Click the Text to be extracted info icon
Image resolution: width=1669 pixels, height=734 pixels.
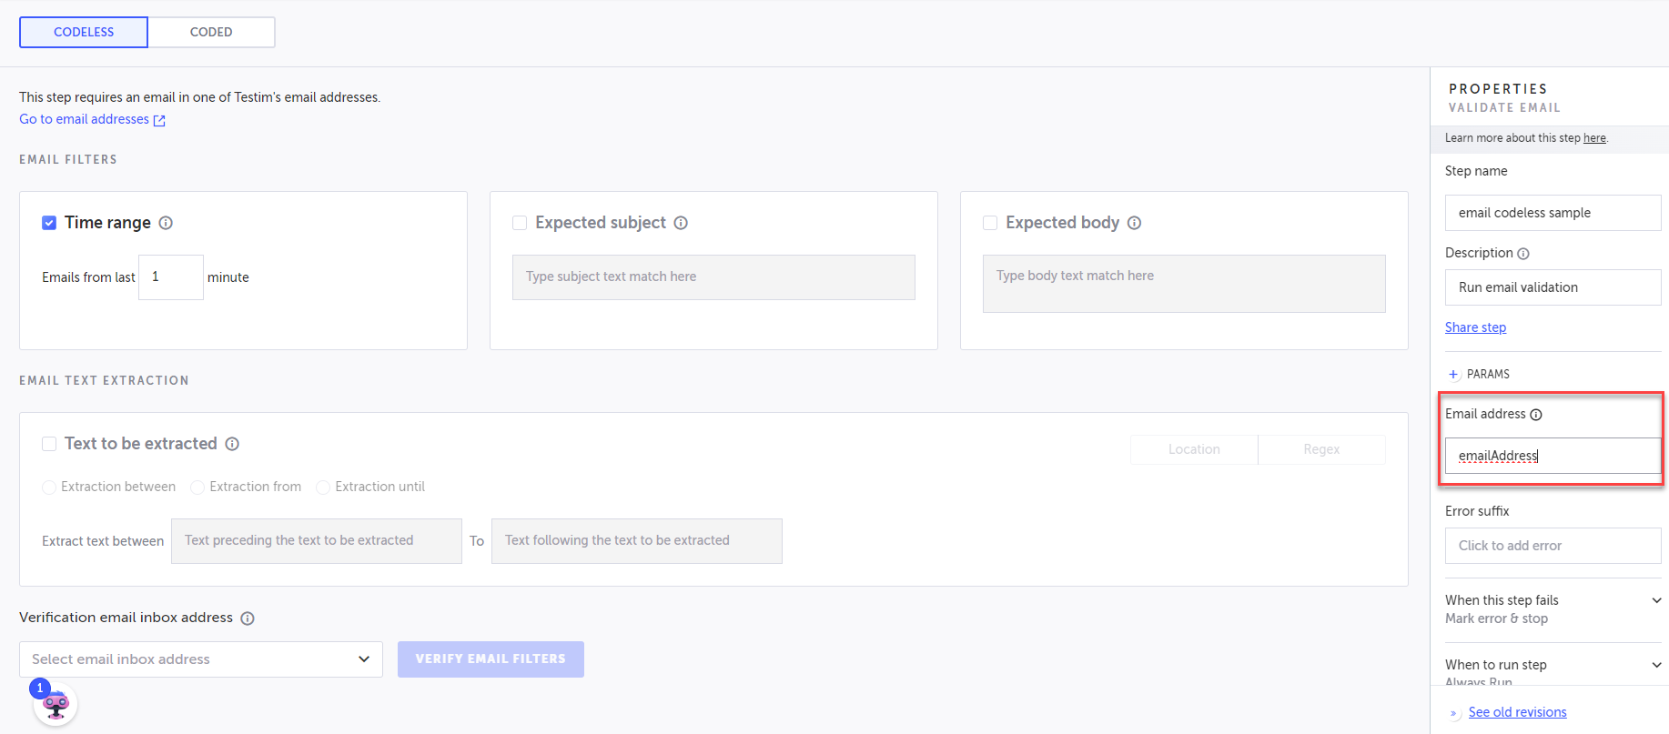click(232, 444)
